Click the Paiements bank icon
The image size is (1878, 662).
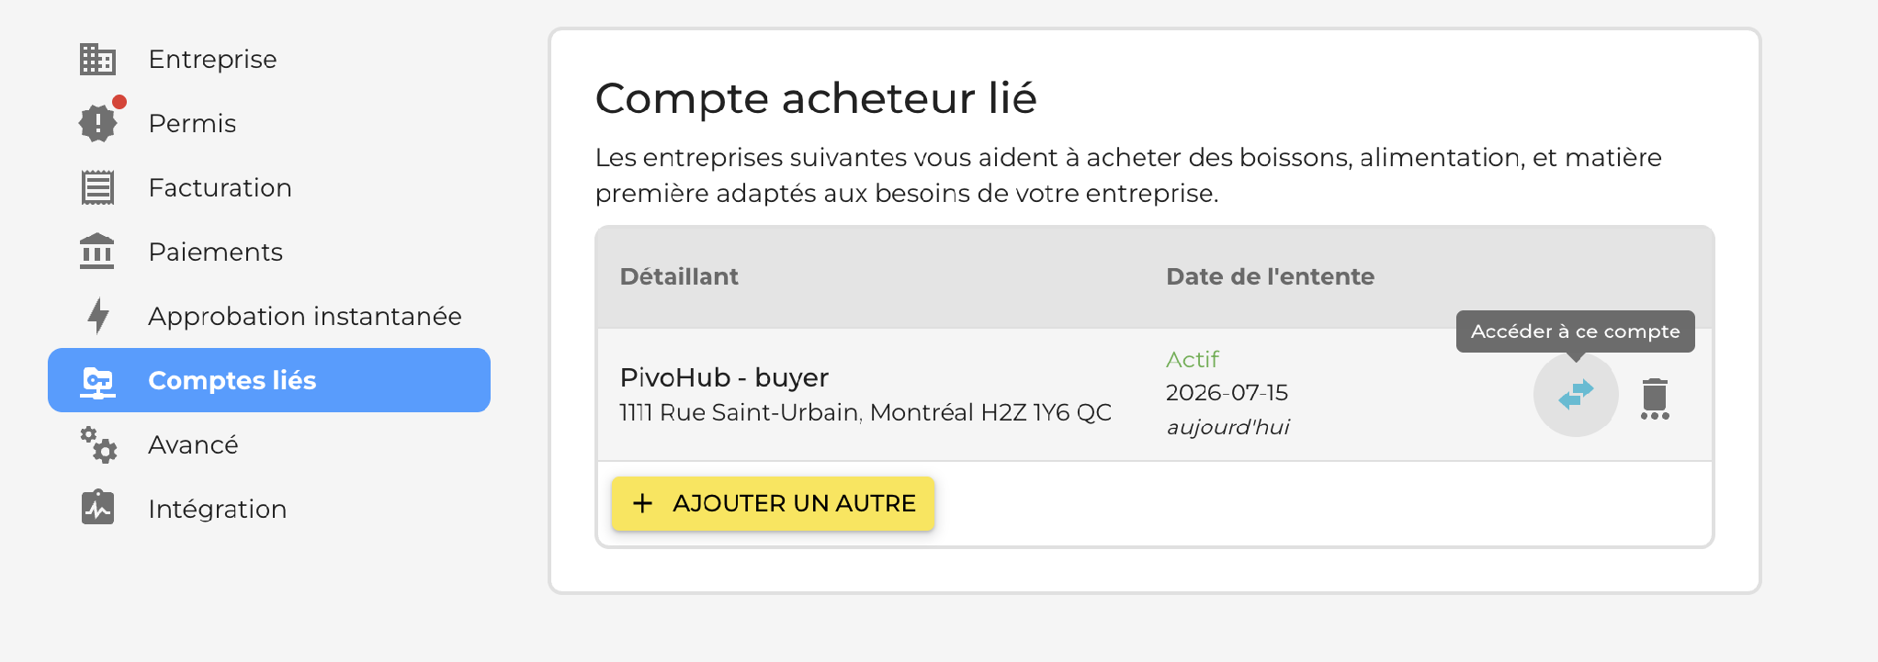[97, 252]
